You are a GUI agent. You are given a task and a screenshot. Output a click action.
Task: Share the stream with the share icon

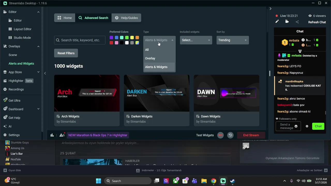click(x=297, y=22)
